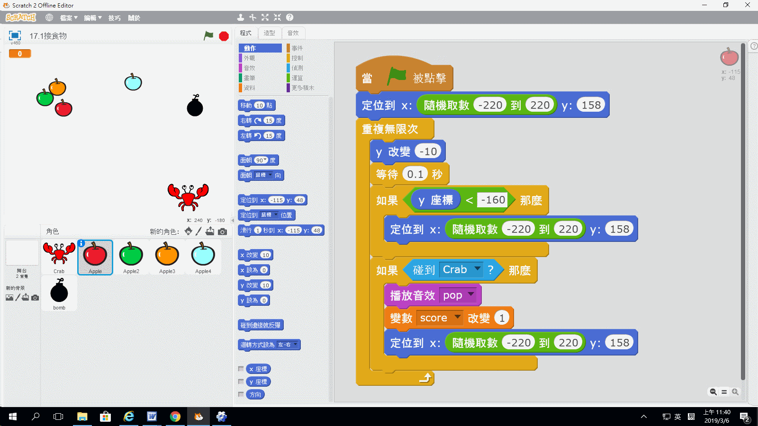Stop the project with the red stop button

(x=224, y=36)
